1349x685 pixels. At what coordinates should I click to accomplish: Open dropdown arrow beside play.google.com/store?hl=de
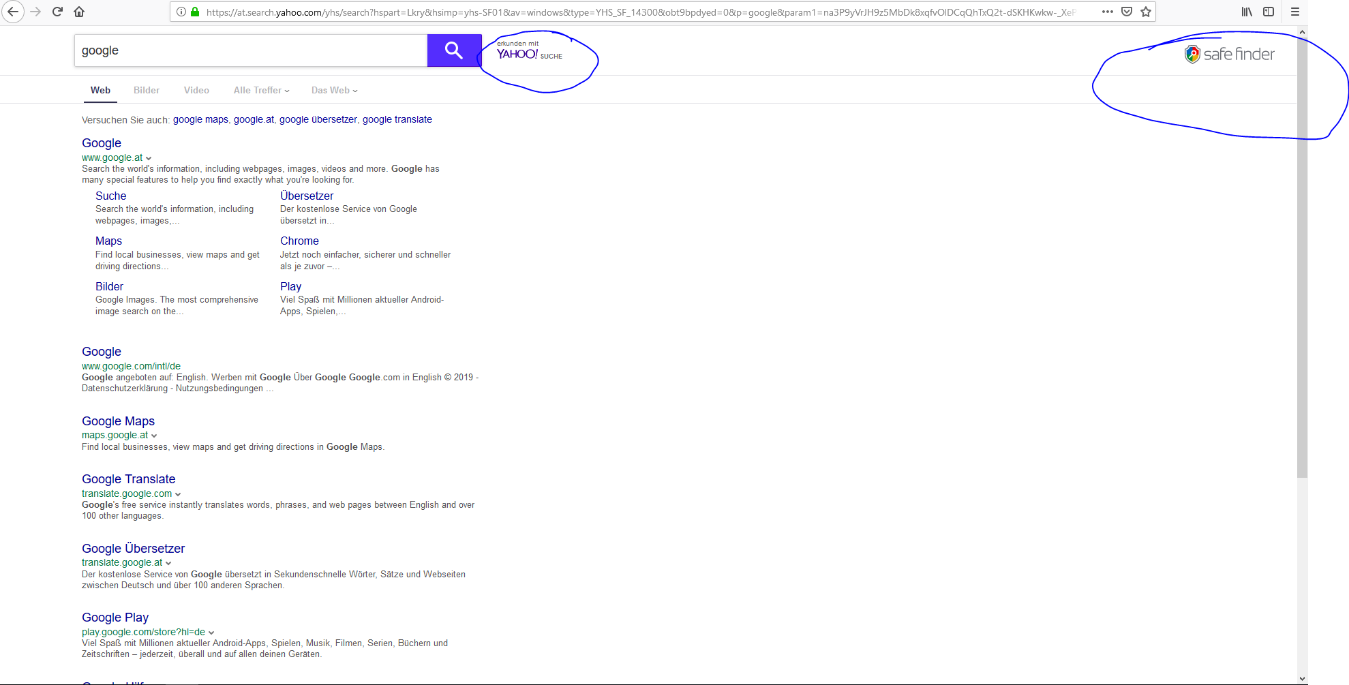coord(211,633)
